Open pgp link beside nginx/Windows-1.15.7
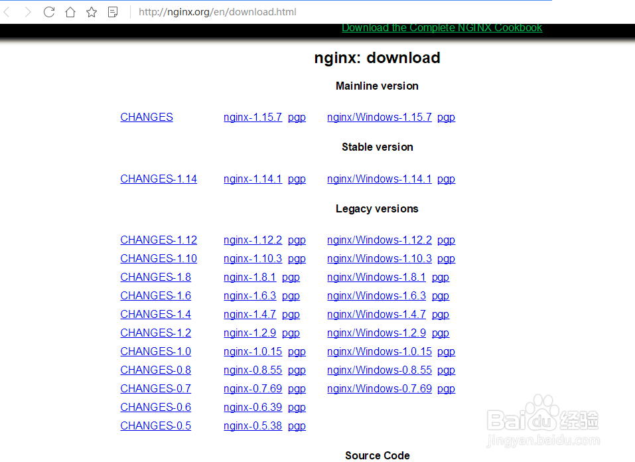635x462 pixels. [x=447, y=117]
